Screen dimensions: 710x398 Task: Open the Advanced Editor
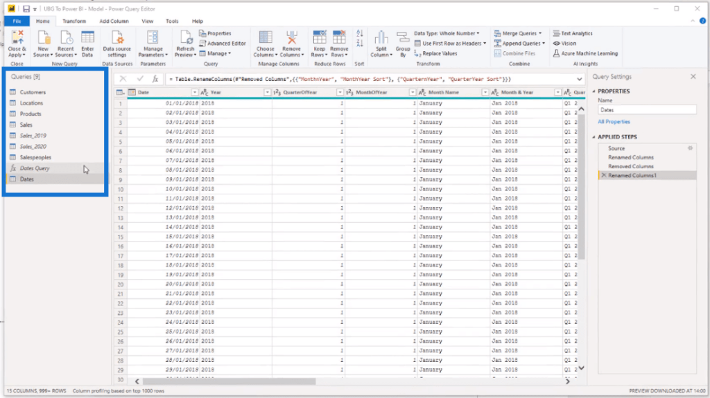point(223,44)
